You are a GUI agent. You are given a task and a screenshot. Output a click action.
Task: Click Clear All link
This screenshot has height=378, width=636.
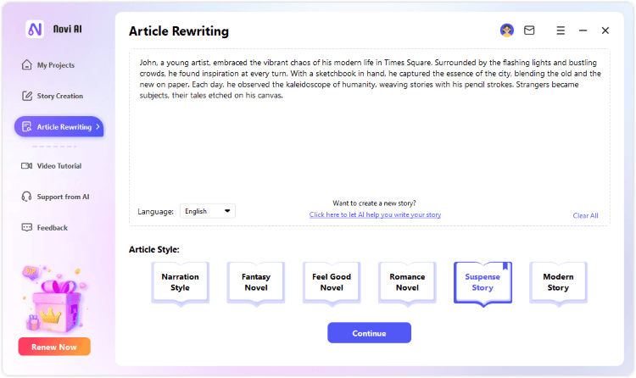pos(585,215)
